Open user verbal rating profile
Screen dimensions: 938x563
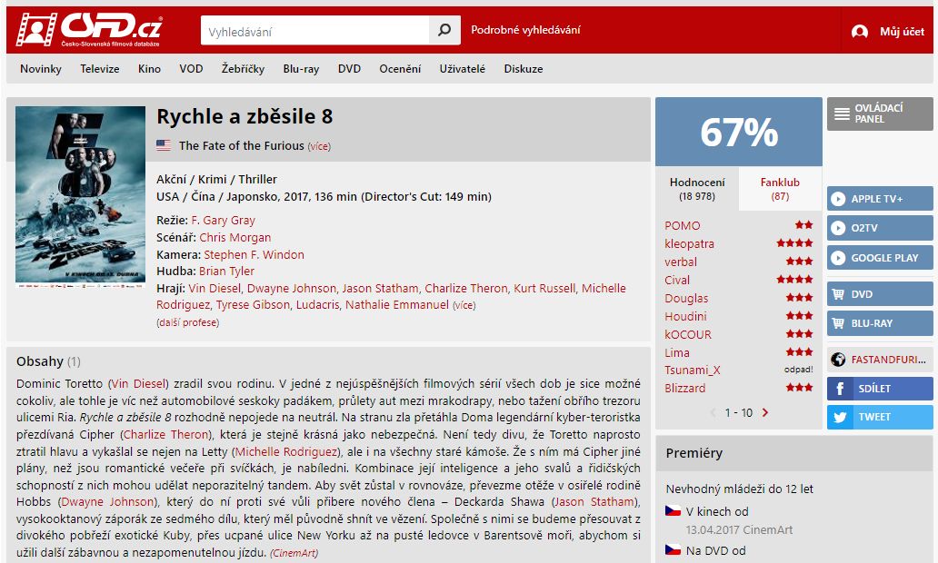click(x=681, y=262)
